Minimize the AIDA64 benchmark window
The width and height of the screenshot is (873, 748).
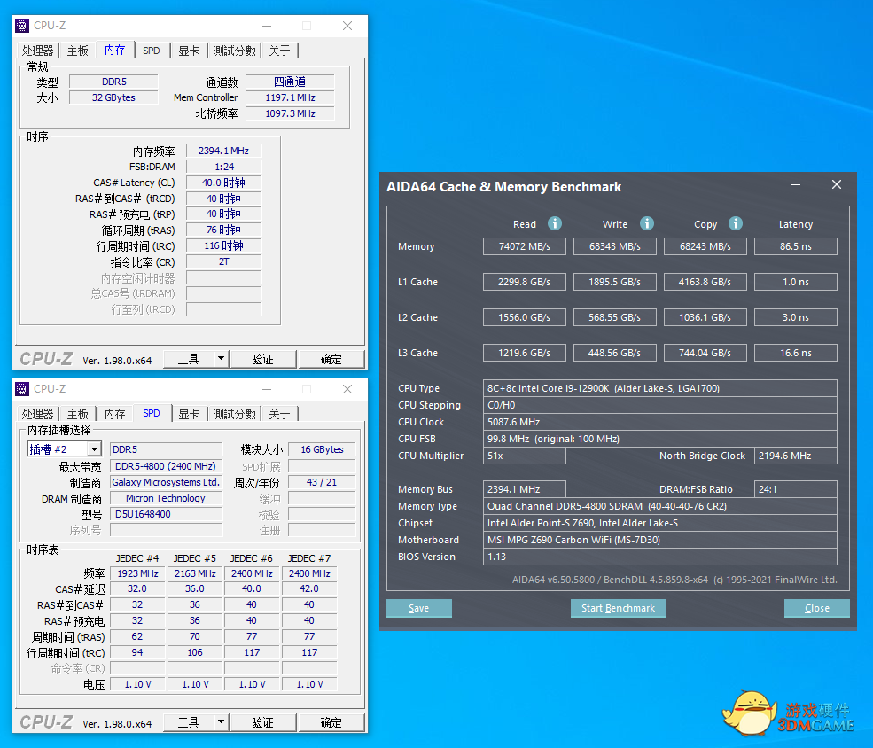(x=796, y=184)
